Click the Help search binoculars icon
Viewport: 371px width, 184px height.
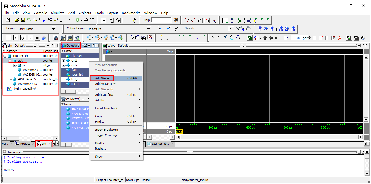pyautogui.click(x=176, y=20)
